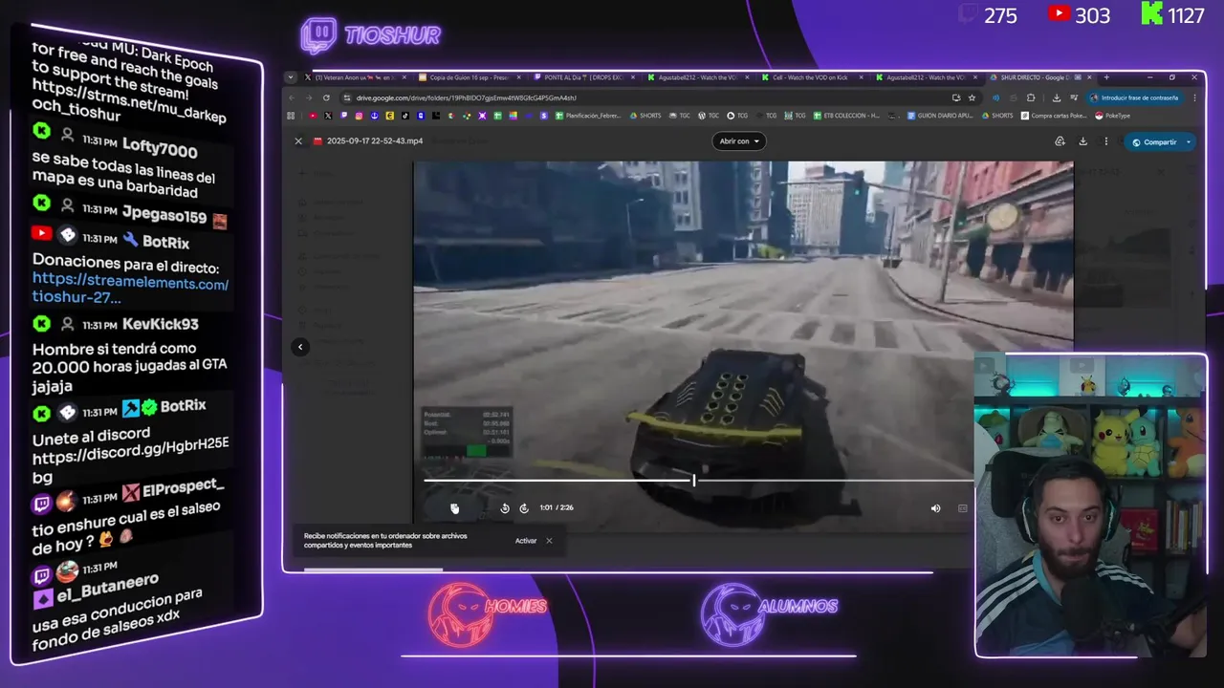Skip video forward ten seconds

524,508
